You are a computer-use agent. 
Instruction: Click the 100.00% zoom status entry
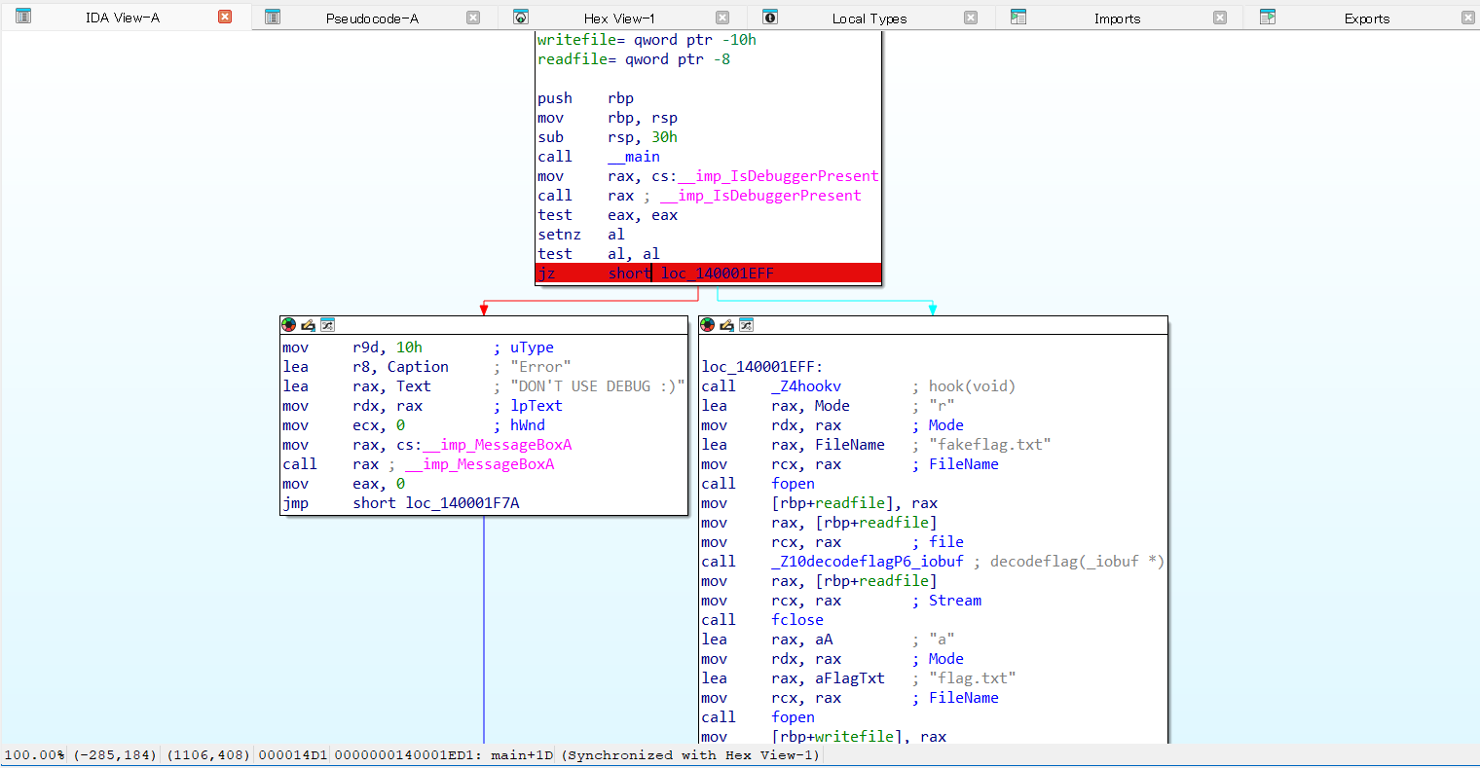pyautogui.click(x=35, y=755)
